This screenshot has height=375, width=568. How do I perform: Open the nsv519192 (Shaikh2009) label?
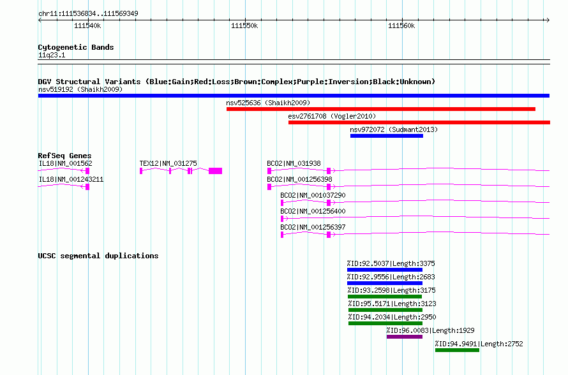80,89
